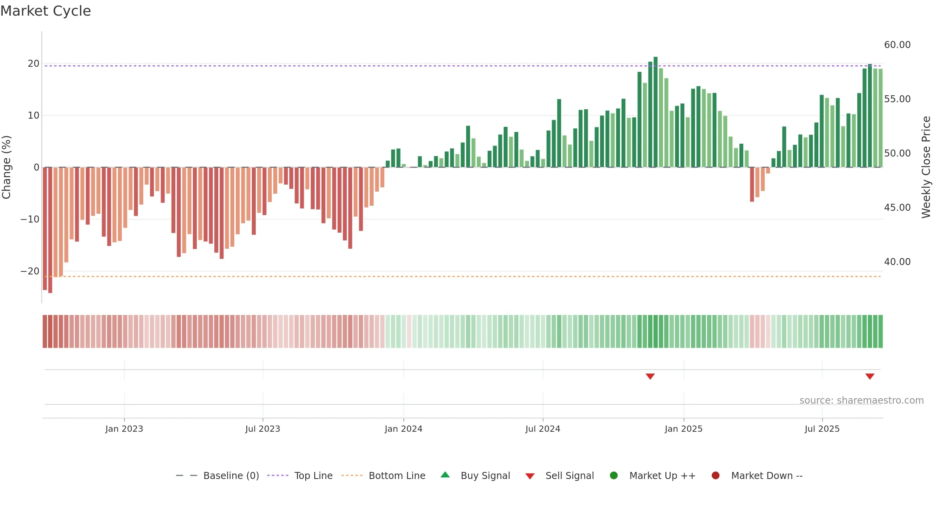Click the Jan 2024 x-axis label

(x=403, y=429)
